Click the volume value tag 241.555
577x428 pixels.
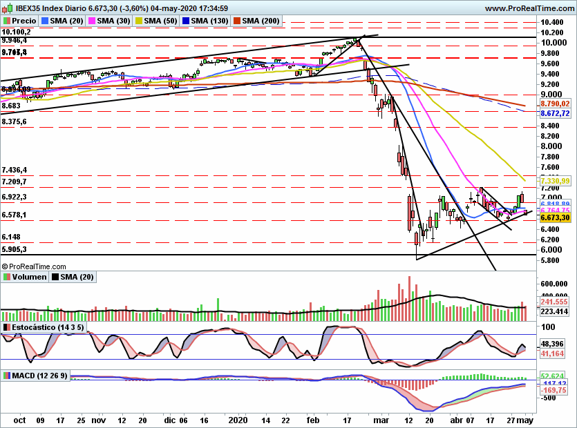coord(553,302)
